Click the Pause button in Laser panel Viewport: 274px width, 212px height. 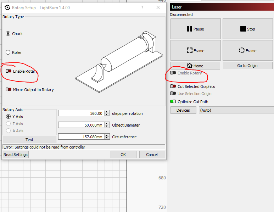(196, 29)
